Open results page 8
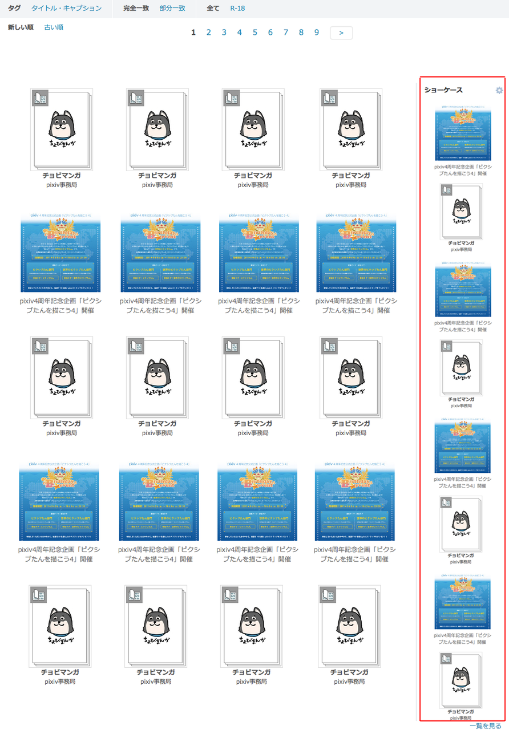The image size is (509, 730). pyautogui.click(x=301, y=33)
